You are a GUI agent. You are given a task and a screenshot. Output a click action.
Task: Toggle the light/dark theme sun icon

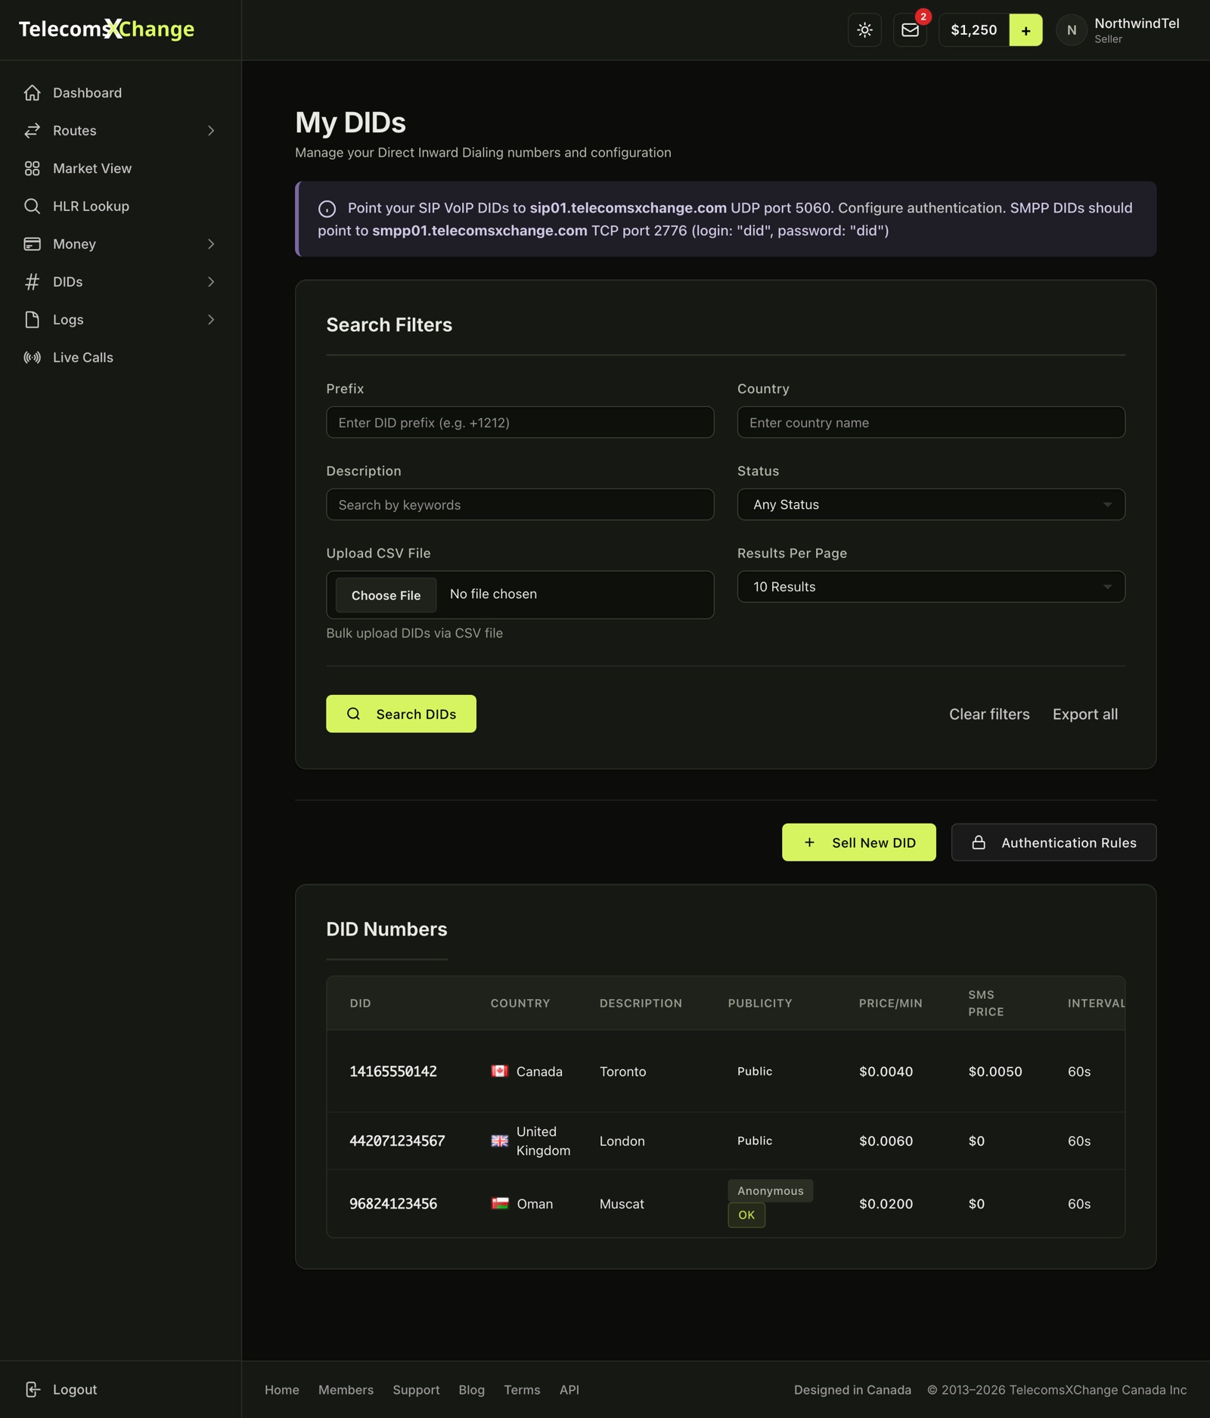pos(864,30)
